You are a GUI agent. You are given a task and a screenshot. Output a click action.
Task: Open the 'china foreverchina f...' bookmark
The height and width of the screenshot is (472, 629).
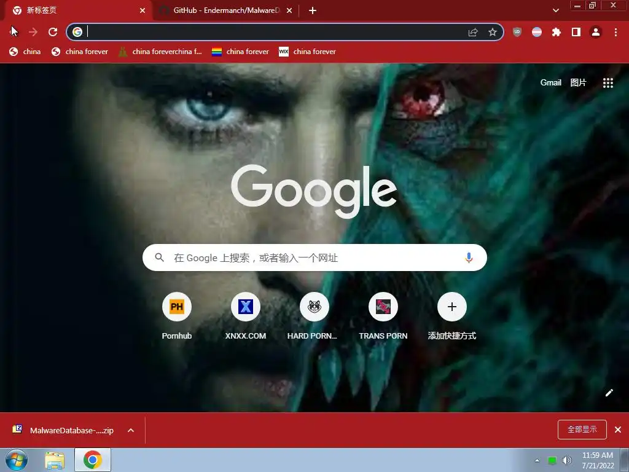point(160,52)
